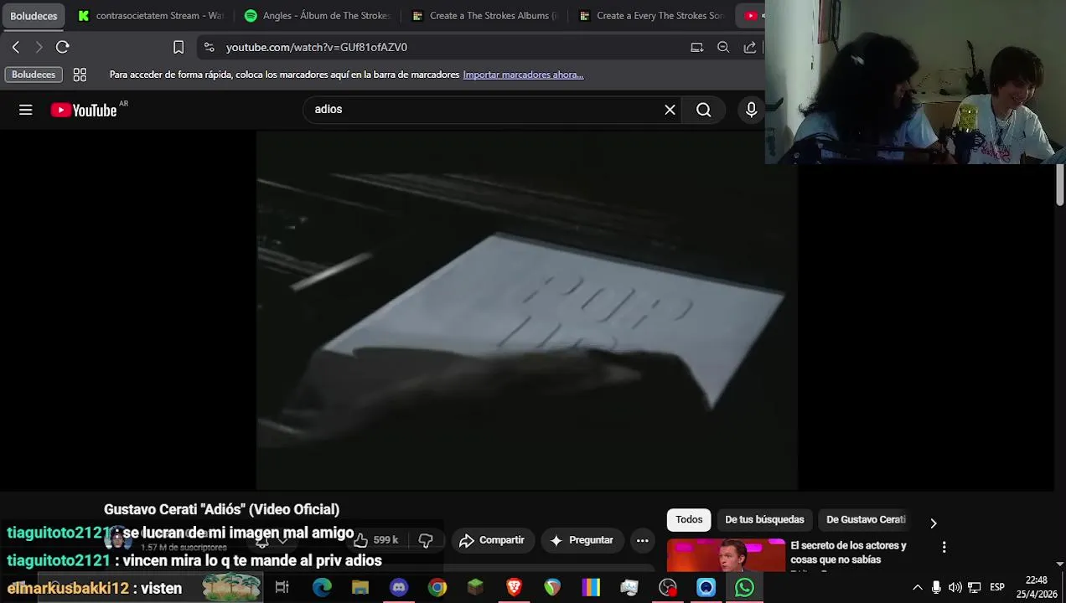This screenshot has height=603, width=1066.
Task: Click 'Importar marcadores ahora...' link
Action: [523, 75]
